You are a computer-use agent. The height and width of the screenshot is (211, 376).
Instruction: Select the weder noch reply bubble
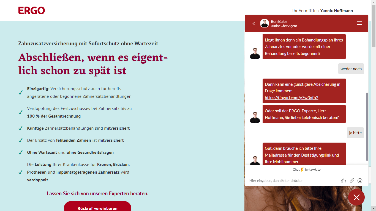[351, 69]
